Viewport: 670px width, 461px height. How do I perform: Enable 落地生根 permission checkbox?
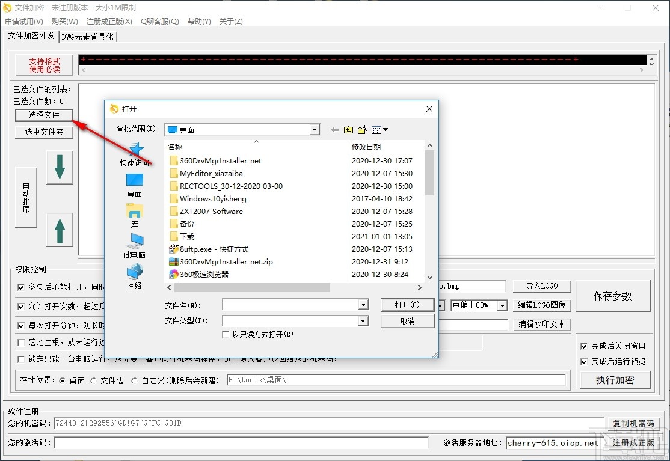coord(22,341)
